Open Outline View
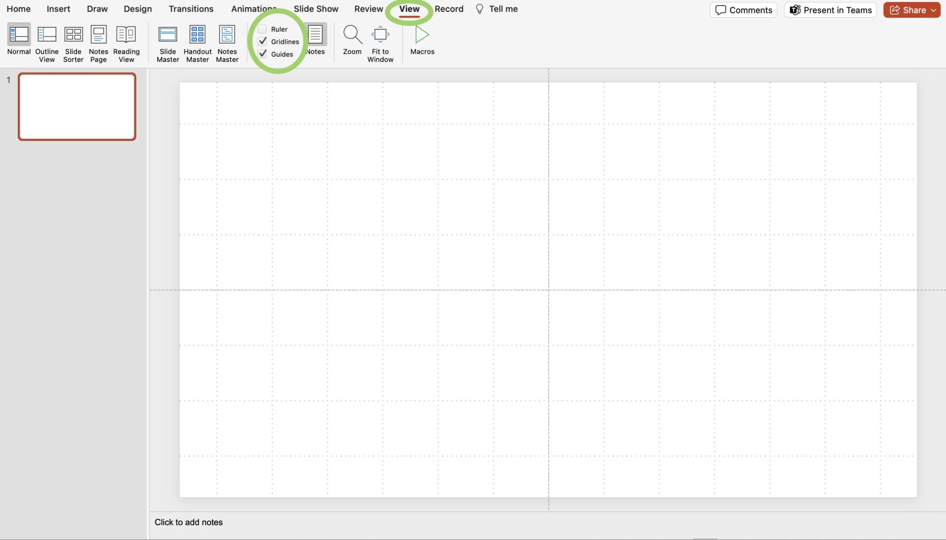946x540 pixels. [x=47, y=44]
